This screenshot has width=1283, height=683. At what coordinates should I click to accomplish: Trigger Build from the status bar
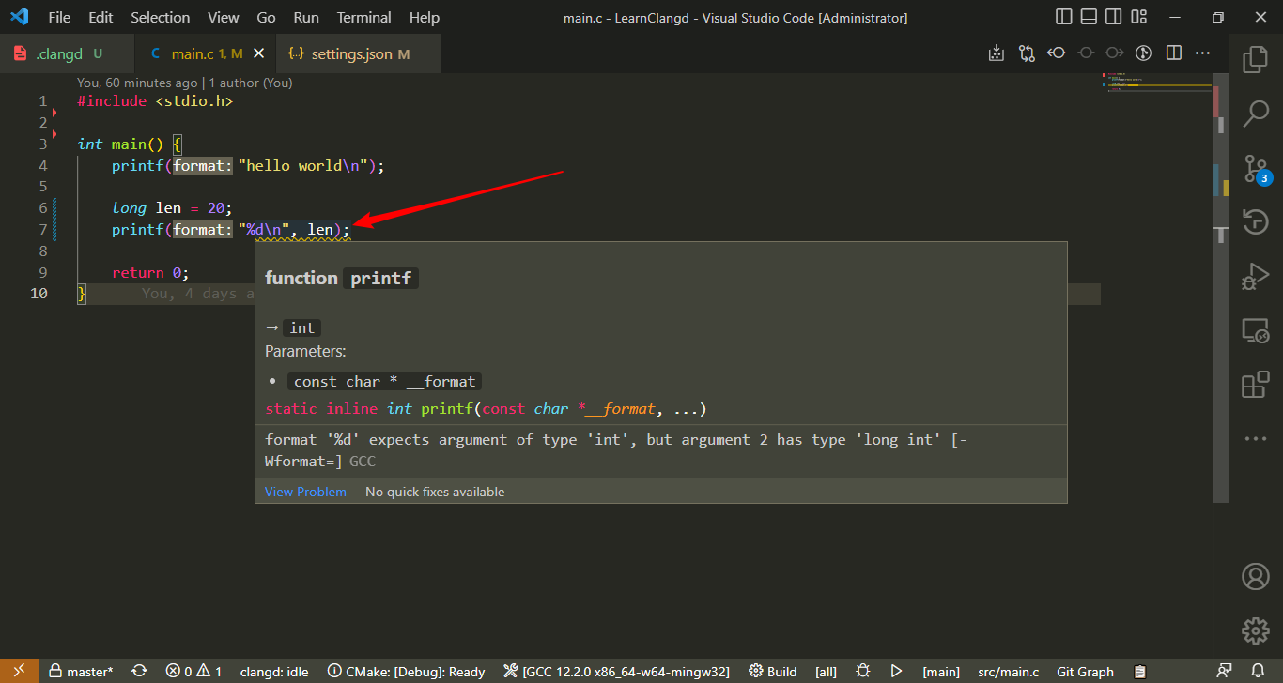[x=772, y=671]
